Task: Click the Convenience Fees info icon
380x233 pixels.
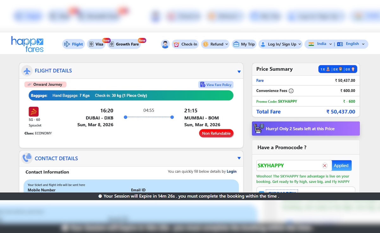Action: (x=291, y=91)
